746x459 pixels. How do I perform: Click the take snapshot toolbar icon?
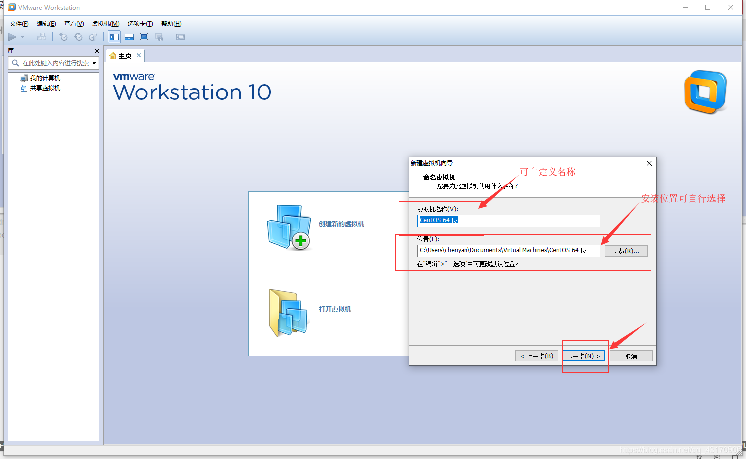(x=63, y=37)
